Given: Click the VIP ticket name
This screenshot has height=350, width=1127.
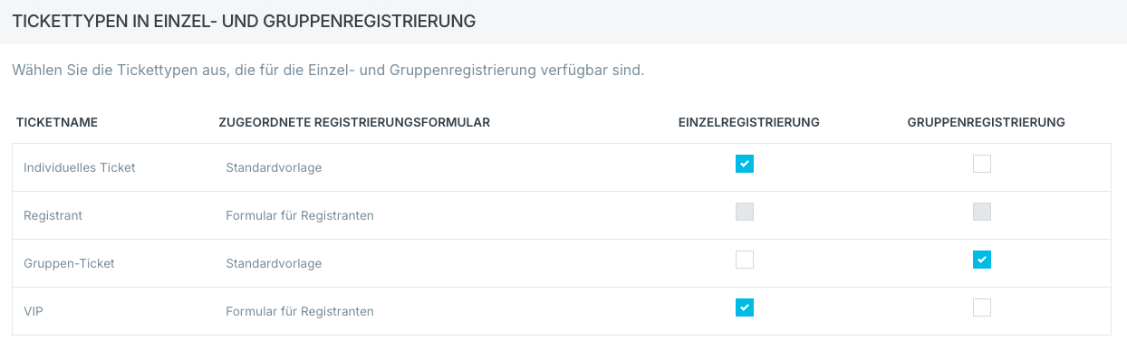Looking at the screenshot, I should coord(34,311).
